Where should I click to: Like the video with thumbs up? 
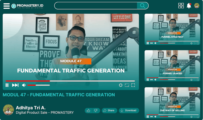click(89, 111)
